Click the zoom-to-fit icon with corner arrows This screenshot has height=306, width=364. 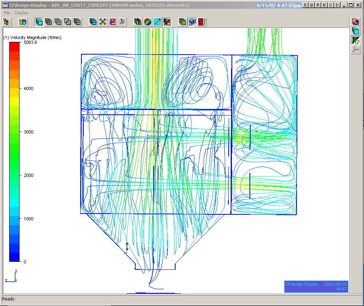[x=103, y=22]
